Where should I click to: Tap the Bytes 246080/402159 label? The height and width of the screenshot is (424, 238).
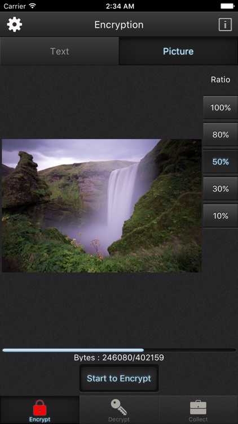tap(119, 358)
